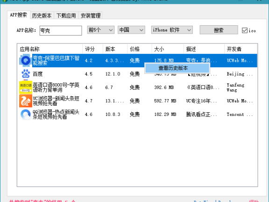The height and width of the screenshot is (202, 269).
Task: Click the APP名称 input field
Action: point(61,30)
